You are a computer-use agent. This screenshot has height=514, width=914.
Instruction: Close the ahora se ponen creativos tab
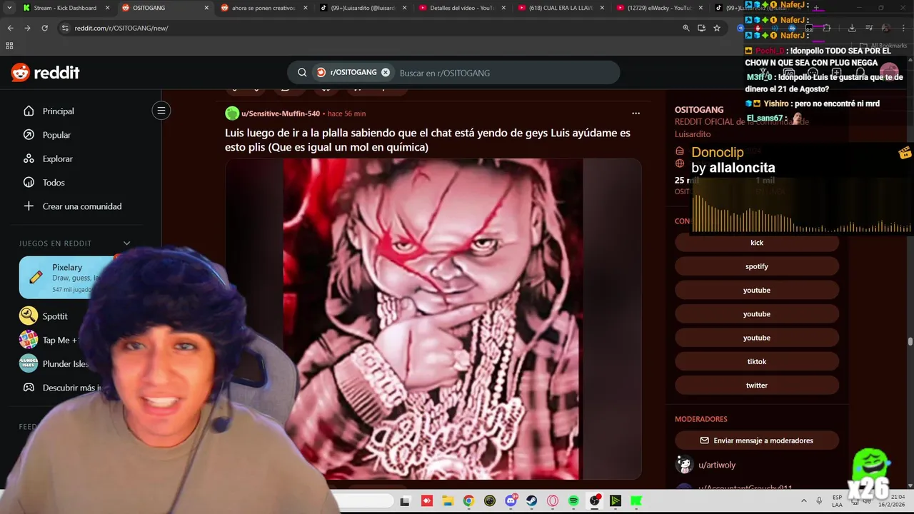306,8
